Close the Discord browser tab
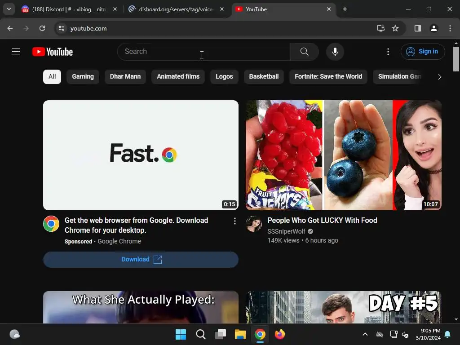 [x=115, y=9]
